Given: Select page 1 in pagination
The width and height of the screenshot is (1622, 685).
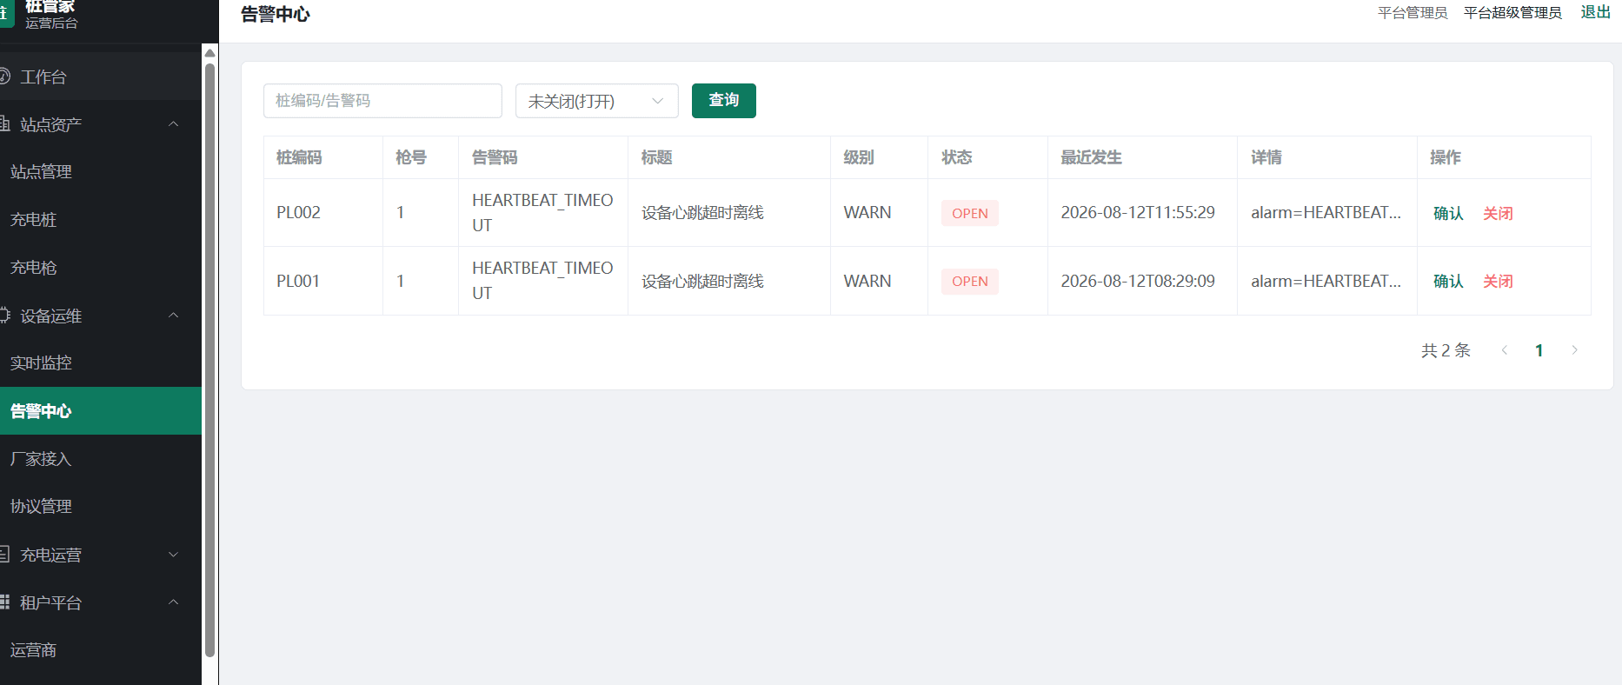Looking at the screenshot, I should (x=1539, y=350).
